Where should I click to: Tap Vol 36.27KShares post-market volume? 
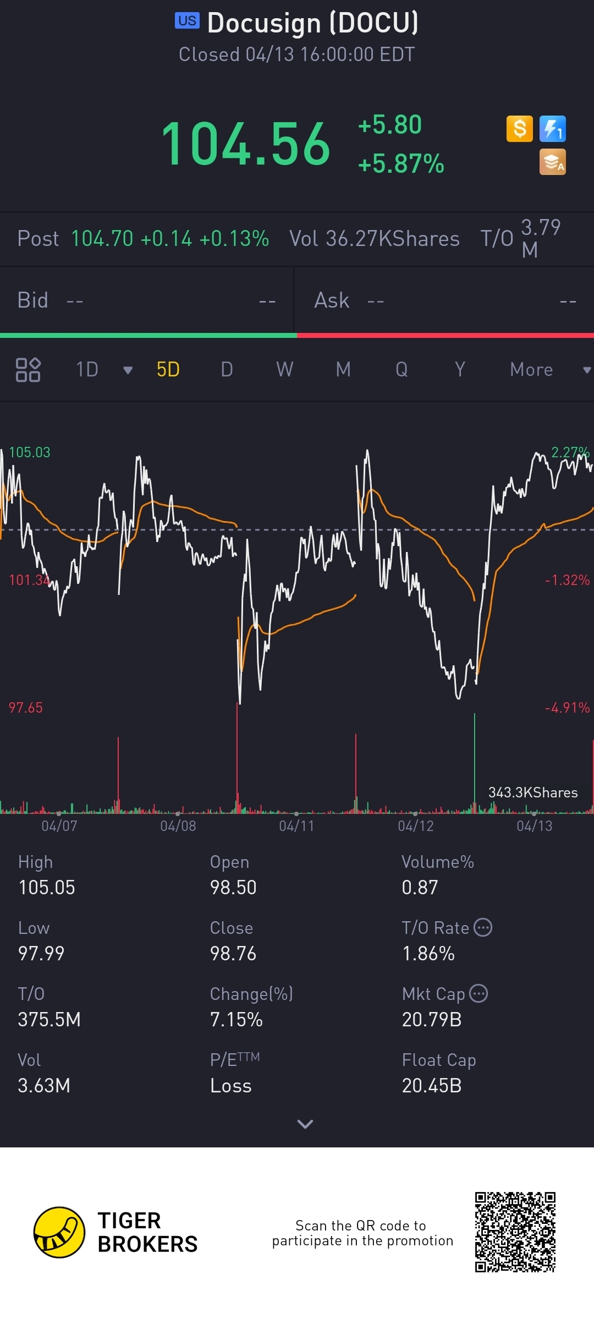click(375, 239)
